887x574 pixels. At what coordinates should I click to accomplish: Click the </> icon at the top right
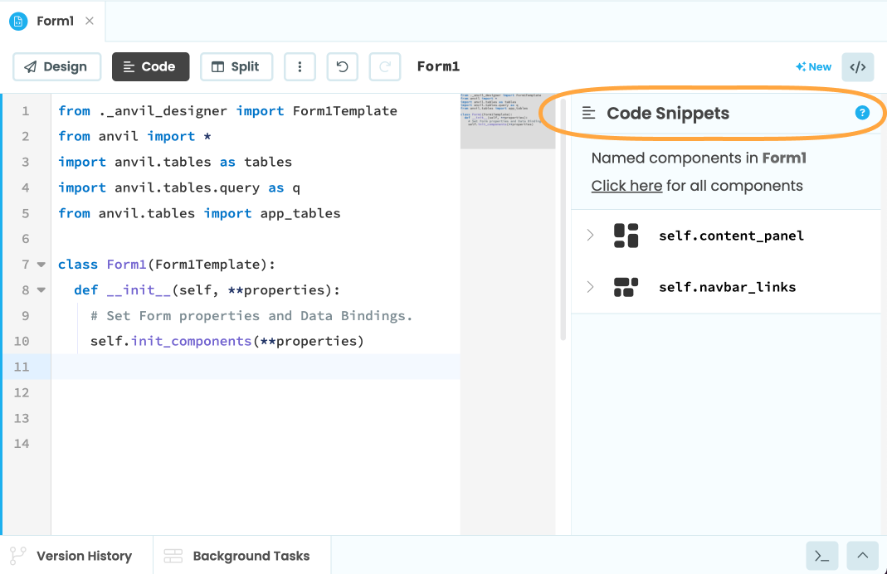857,66
